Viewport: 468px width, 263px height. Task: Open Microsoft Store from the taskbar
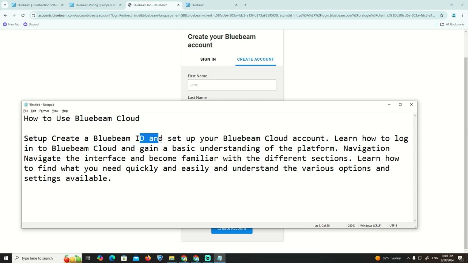coord(124,258)
